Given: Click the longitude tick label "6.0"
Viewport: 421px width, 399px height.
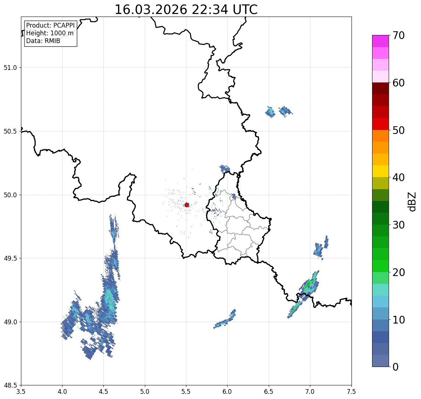Looking at the screenshot, I should [x=228, y=392].
